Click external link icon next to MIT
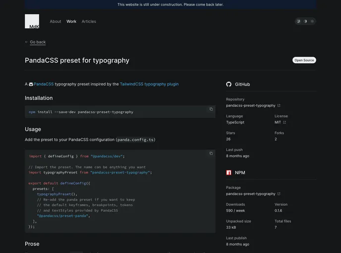 tap(284, 122)
